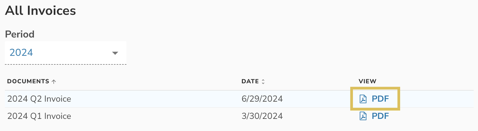Select the 2024 Q2 Invoice document name
478x131 pixels.
pyautogui.click(x=39, y=99)
